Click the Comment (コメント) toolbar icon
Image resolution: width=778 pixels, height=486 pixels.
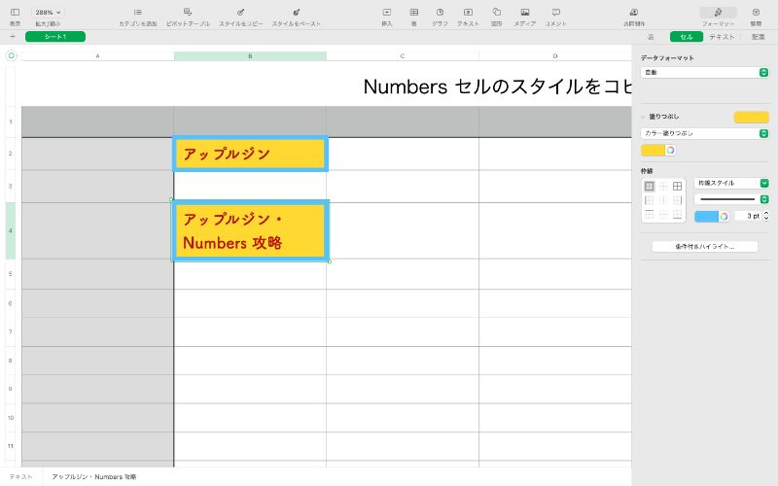point(556,12)
